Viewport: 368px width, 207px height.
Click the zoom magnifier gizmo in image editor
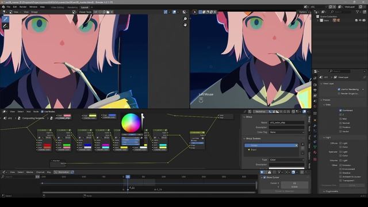click(x=185, y=19)
